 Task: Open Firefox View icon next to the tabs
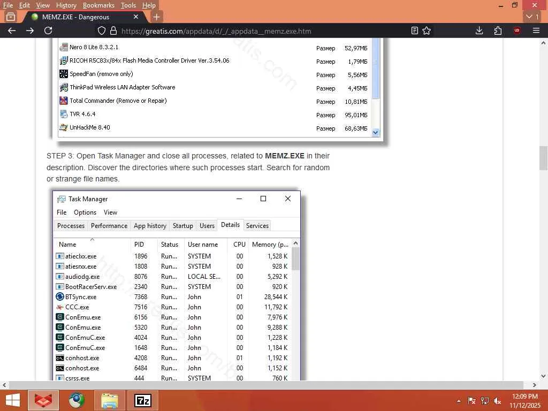(11, 17)
